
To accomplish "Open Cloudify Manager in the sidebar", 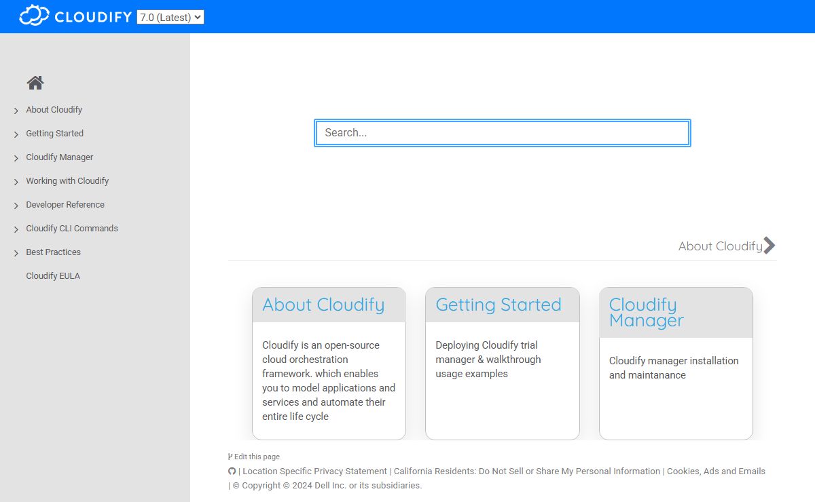I will [60, 157].
